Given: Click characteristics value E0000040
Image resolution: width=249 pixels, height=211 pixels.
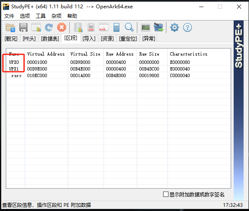Looking at the screenshot, I should point(180,69).
